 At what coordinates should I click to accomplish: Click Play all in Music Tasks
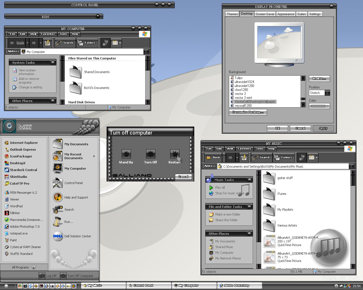(x=217, y=187)
